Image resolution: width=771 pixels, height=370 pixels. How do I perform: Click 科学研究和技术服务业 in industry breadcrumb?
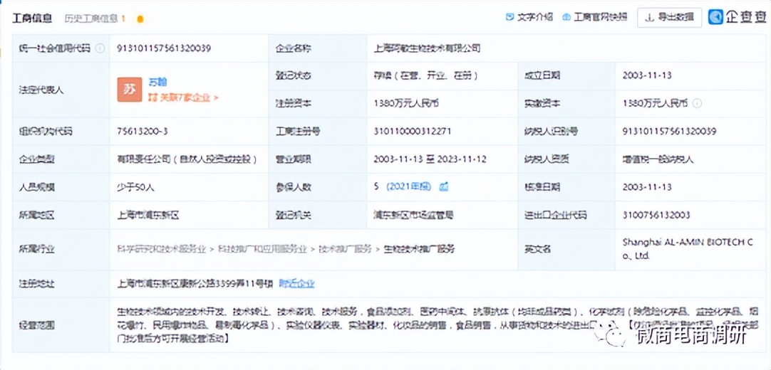[162, 249]
